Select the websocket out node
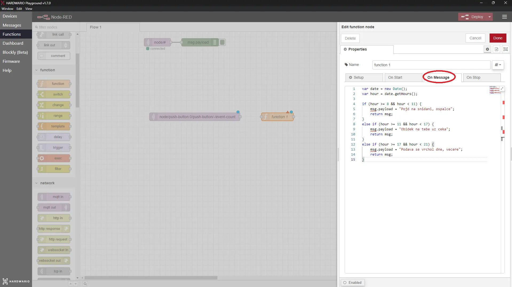 tap(54, 261)
